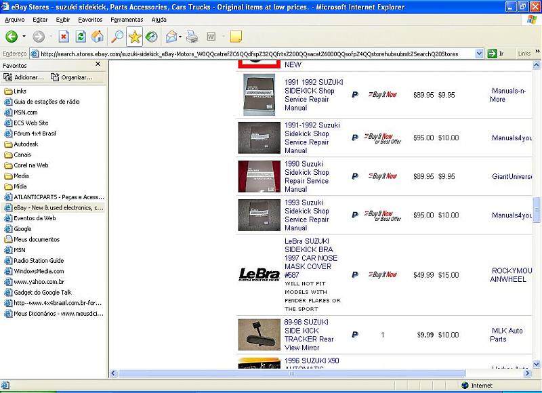Open LeBra SUZUKI SIDEKICK BRA listing link

coord(311,258)
